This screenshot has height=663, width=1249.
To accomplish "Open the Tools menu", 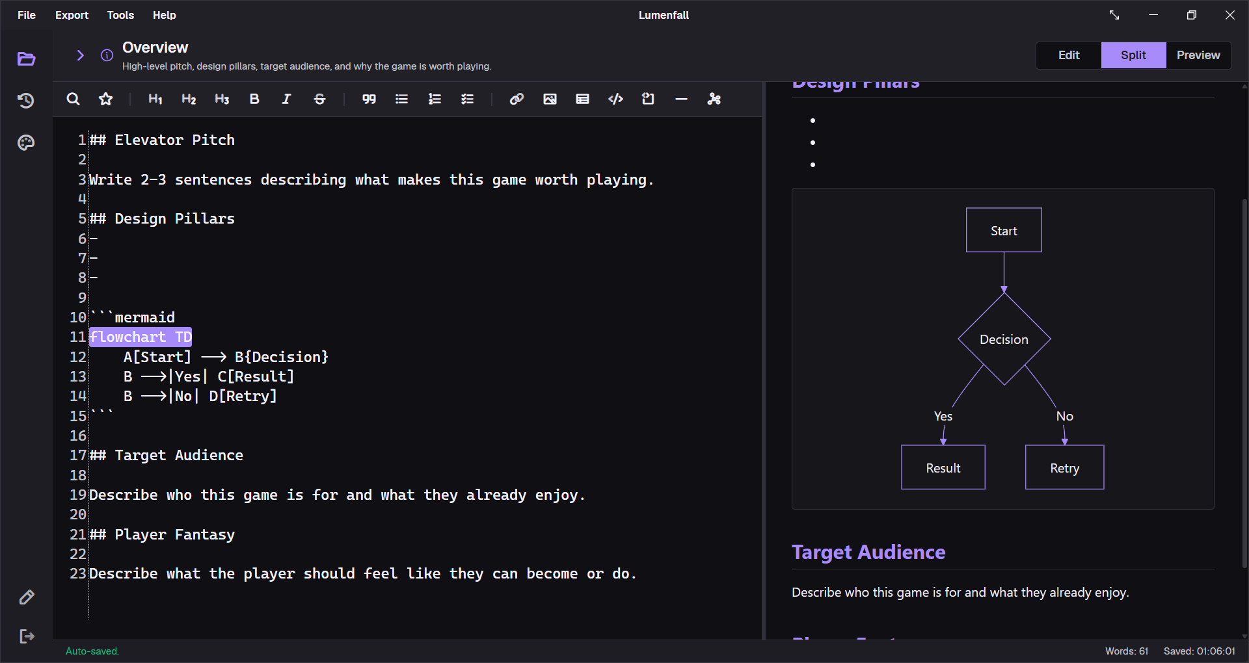I will click(120, 15).
